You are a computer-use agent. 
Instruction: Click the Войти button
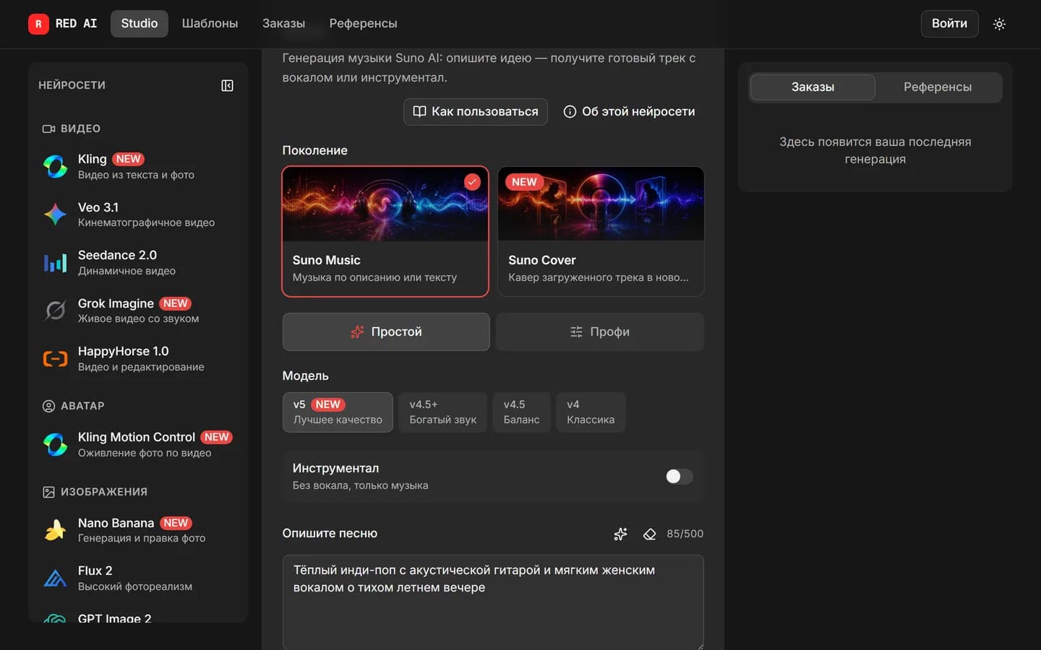click(x=949, y=24)
